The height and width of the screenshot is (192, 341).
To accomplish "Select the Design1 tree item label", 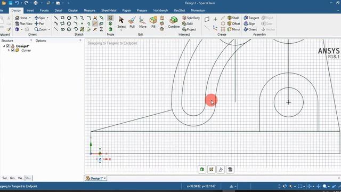I will (22, 46).
